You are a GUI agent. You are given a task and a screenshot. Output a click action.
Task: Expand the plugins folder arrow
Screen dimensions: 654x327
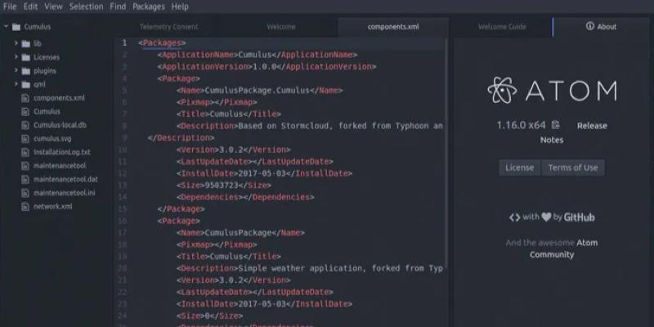(x=16, y=71)
